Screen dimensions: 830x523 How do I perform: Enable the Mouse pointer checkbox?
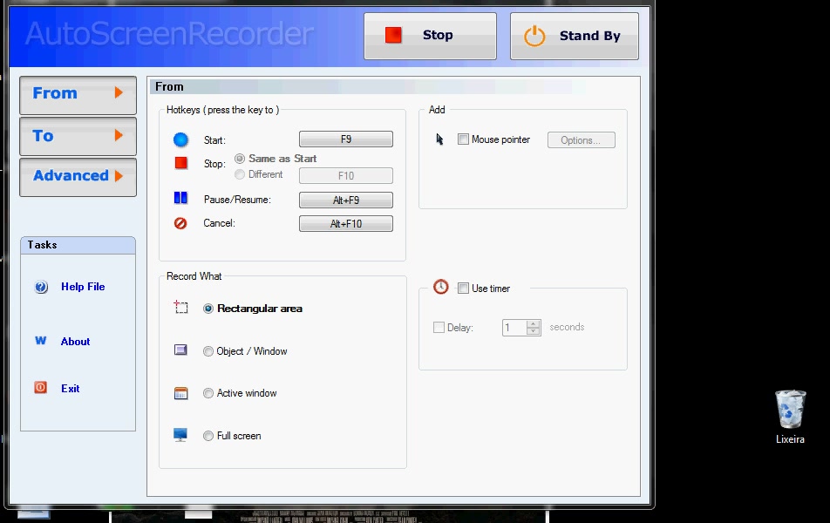[463, 139]
